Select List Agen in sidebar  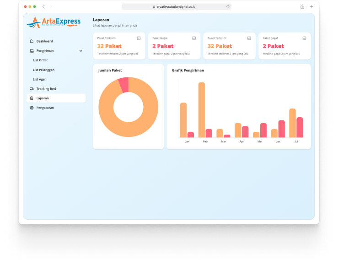(40, 79)
